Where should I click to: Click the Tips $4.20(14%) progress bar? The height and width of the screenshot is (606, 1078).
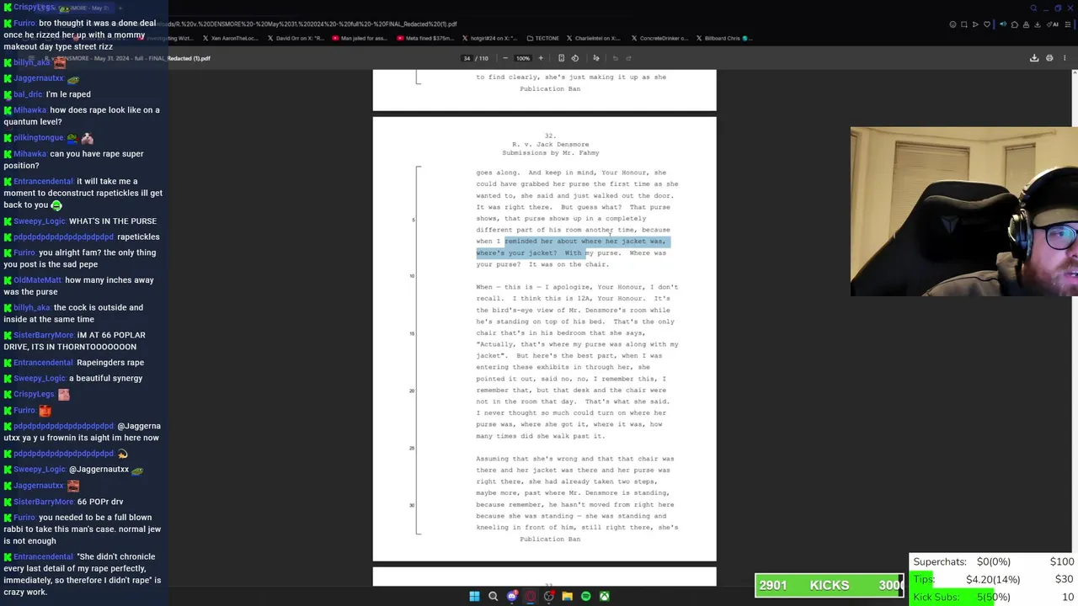point(994,579)
